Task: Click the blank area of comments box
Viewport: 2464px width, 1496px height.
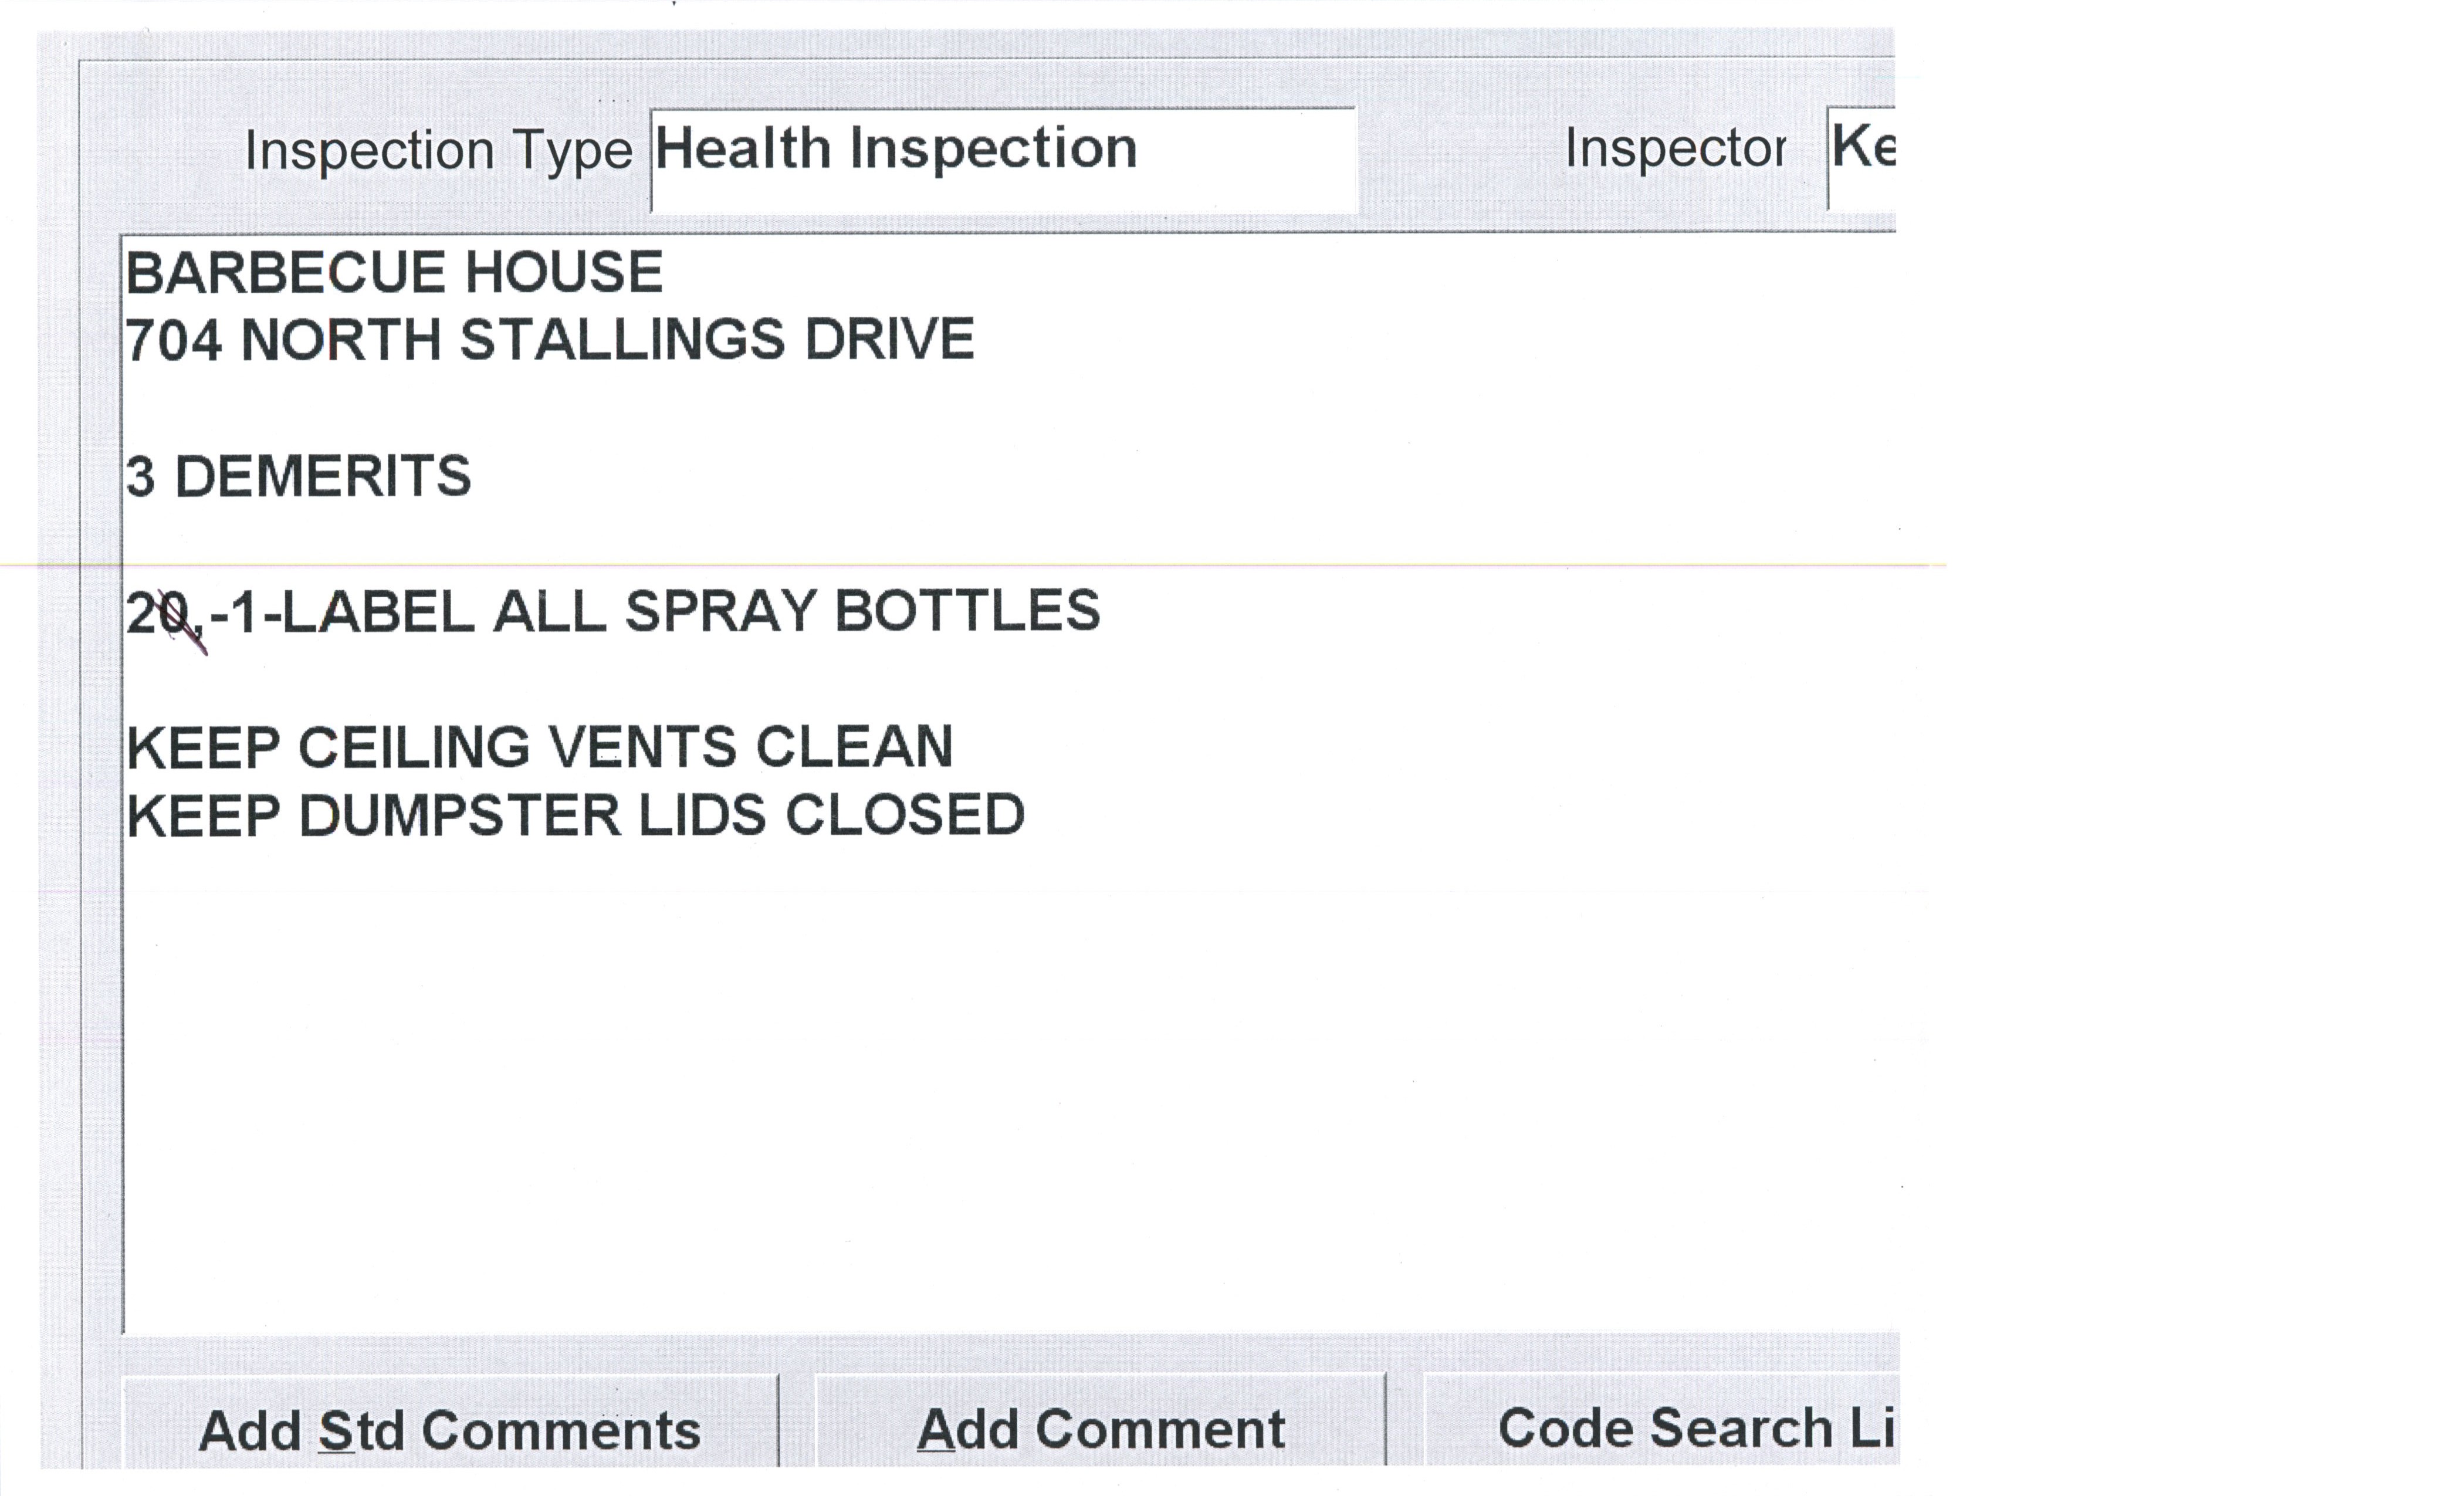Action: pos(1000,1100)
